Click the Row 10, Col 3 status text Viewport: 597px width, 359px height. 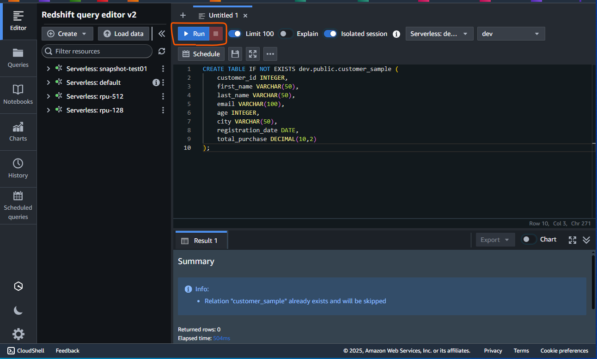tap(548, 224)
